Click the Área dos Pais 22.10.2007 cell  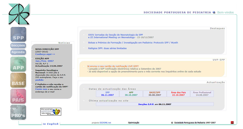click(178, 94)
